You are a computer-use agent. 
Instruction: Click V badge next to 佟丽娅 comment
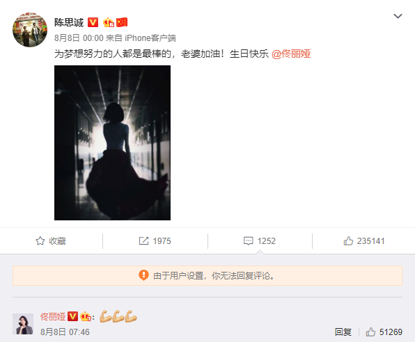[x=72, y=316]
